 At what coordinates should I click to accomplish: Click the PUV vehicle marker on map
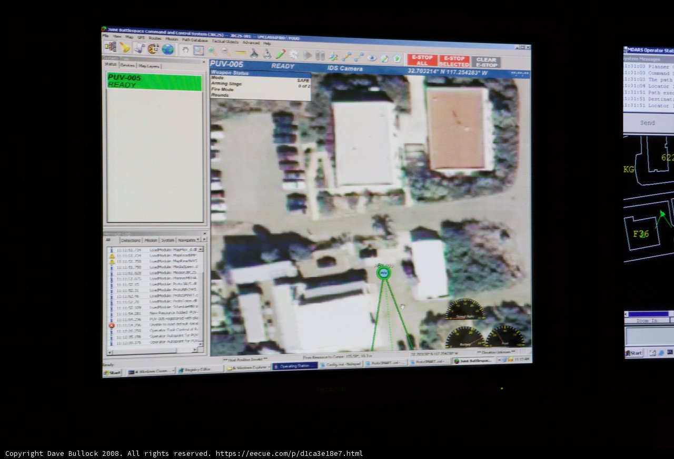tap(383, 272)
